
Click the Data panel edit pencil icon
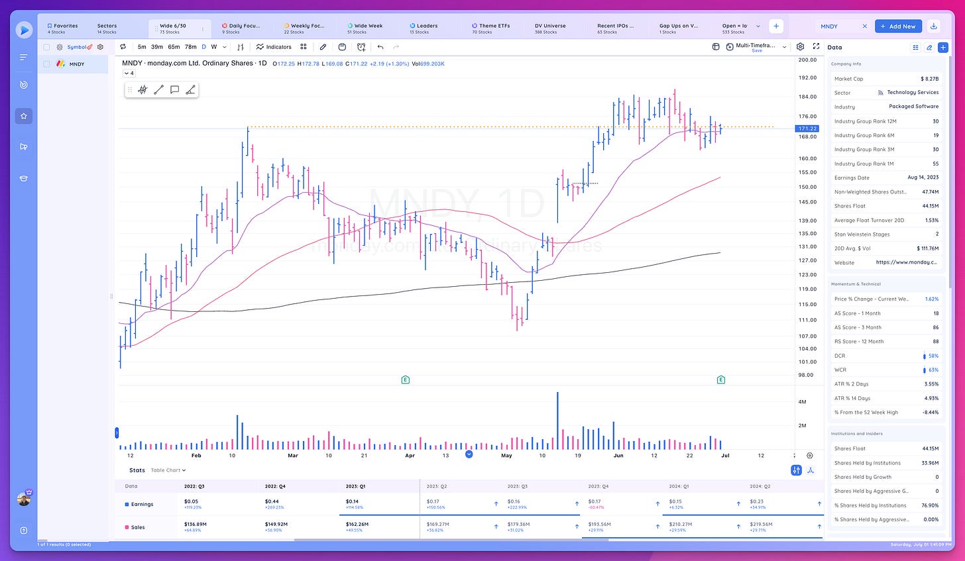coord(929,48)
